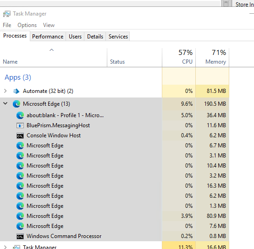Click the calculator icon in the background window
The width and height of the screenshot is (254, 249).
coord(226,4)
